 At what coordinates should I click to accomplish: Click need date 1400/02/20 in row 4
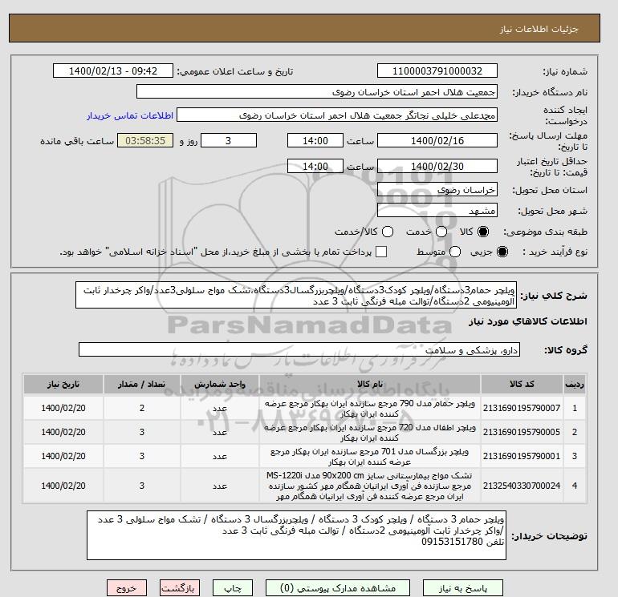[63, 486]
